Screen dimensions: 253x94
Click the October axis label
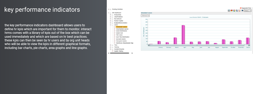coord(233,47)
